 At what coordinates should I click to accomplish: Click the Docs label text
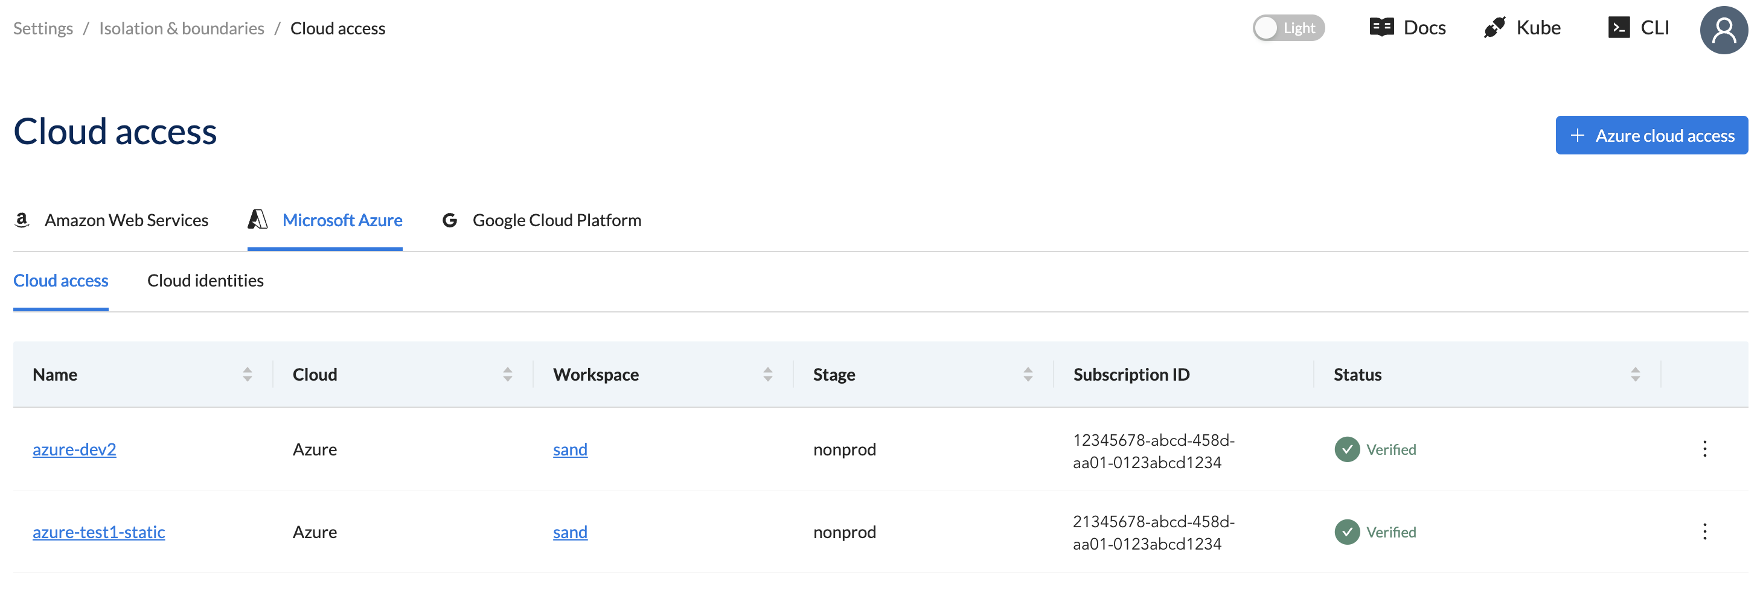pyautogui.click(x=1424, y=27)
